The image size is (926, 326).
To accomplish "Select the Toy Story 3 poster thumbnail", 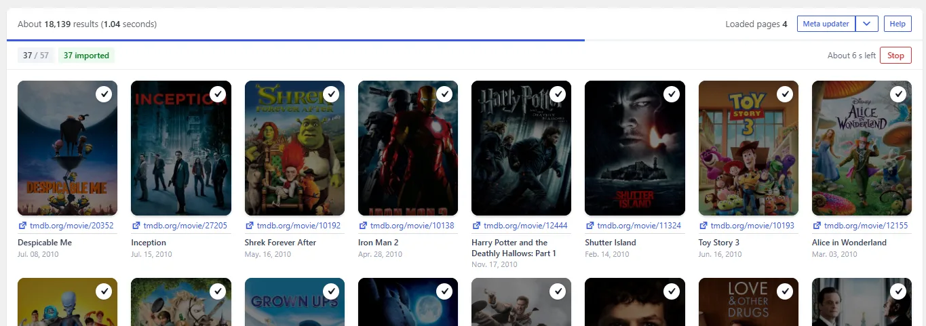I will [748, 148].
